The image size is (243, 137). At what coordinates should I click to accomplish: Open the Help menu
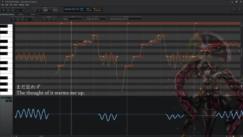[x=27, y=5]
